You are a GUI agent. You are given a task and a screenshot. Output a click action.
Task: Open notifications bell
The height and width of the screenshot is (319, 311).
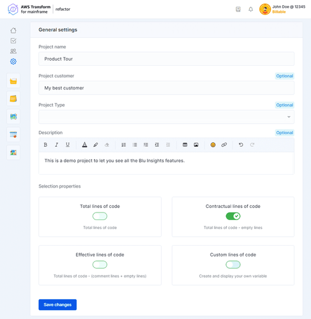click(x=251, y=9)
